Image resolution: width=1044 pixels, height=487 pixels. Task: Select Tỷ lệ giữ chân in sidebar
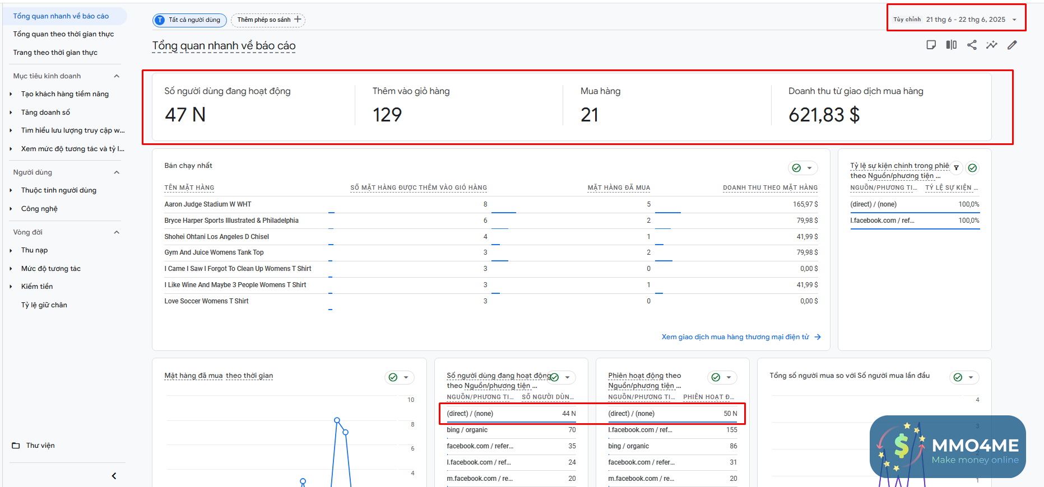(44, 305)
